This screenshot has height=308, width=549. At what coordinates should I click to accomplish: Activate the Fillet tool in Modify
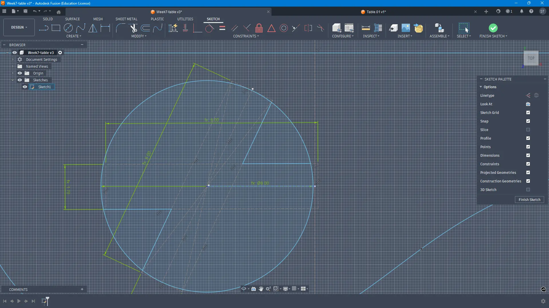120,28
